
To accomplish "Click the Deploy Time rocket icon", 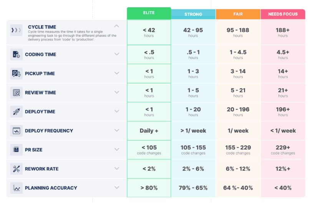I will [16, 112].
